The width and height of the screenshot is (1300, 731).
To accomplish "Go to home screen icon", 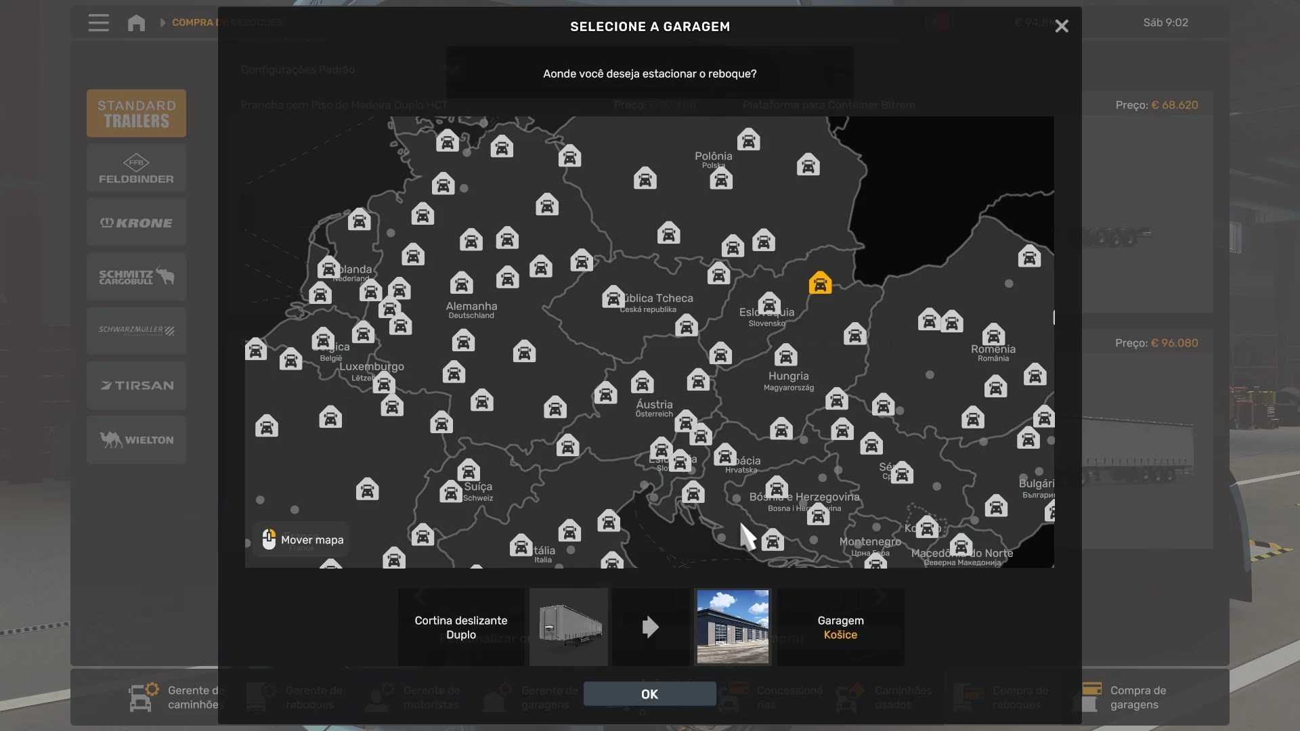I will pyautogui.click(x=136, y=23).
